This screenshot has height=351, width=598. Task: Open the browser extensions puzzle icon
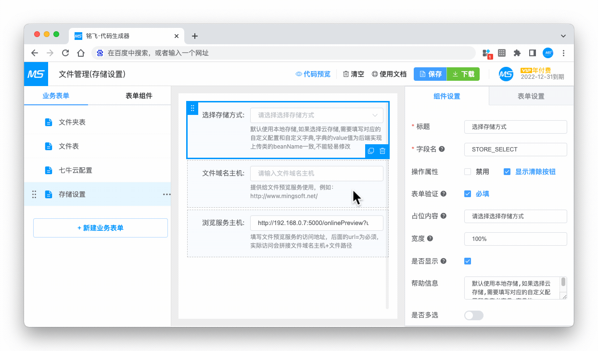pyautogui.click(x=517, y=53)
